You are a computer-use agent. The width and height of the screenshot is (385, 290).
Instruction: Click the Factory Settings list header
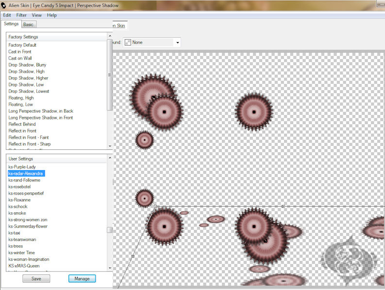pyautogui.click(x=57, y=37)
